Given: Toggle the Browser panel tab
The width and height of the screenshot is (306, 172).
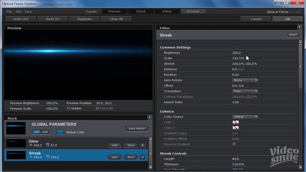Looking at the screenshot, I should [x=193, y=11].
